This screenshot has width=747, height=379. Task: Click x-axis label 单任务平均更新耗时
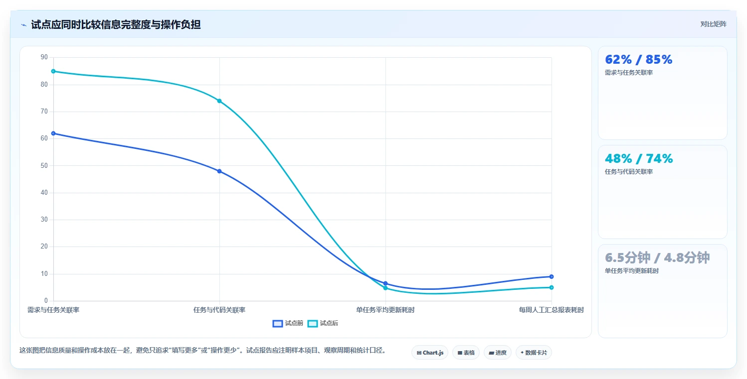(385, 310)
